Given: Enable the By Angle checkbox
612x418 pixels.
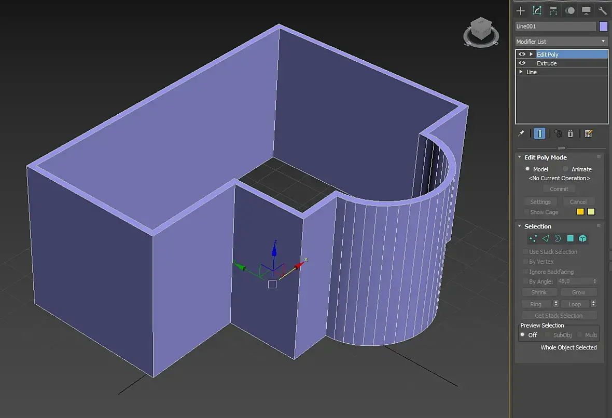Looking at the screenshot, I should click(x=525, y=281).
